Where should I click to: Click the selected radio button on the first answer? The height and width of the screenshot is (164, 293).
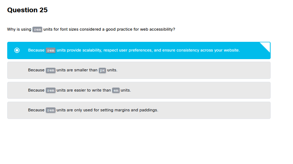pyautogui.click(x=17, y=50)
